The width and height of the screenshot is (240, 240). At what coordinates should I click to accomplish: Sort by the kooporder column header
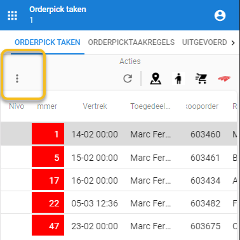click(x=202, y=106)
